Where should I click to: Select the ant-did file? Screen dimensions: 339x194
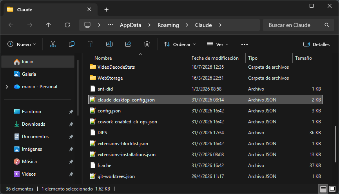point(205,89)
